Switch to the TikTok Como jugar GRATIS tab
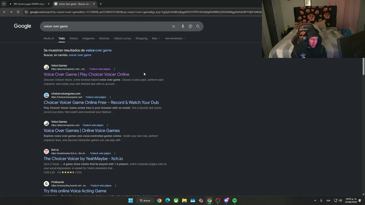 point(29,4)
